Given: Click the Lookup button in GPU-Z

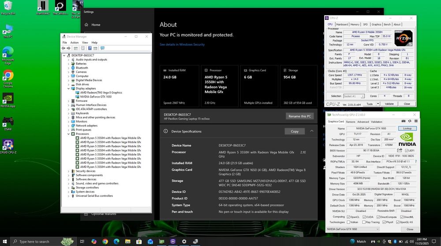Looking at the screenshot, I should 407,128.
